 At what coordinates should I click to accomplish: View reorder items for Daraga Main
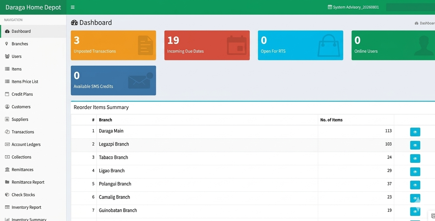(415, 132)
